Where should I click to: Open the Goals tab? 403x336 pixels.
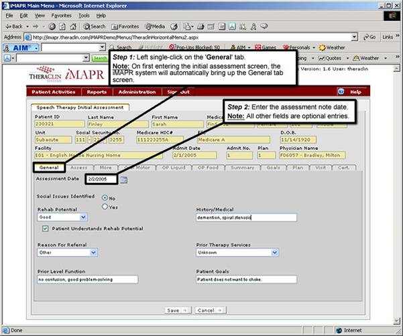tap(273, 167)
